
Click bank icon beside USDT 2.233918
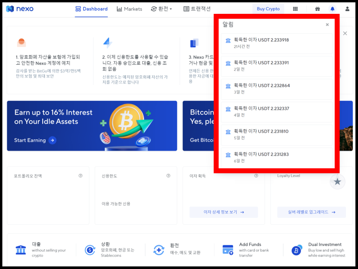(228, 41)
